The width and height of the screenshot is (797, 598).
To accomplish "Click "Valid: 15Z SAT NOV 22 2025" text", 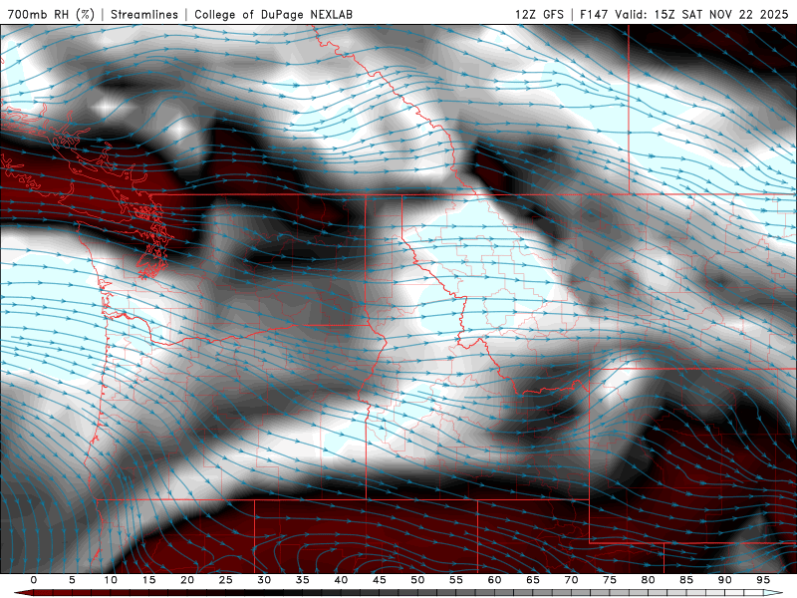I will pos(701,14).
